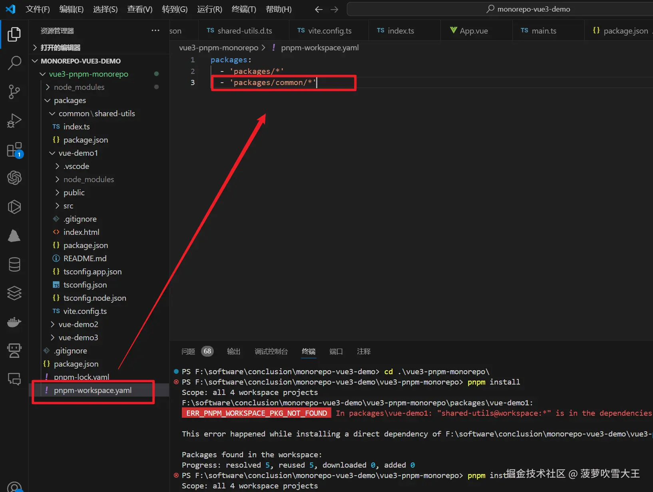Open 查看(V) menu

(140, 9)
